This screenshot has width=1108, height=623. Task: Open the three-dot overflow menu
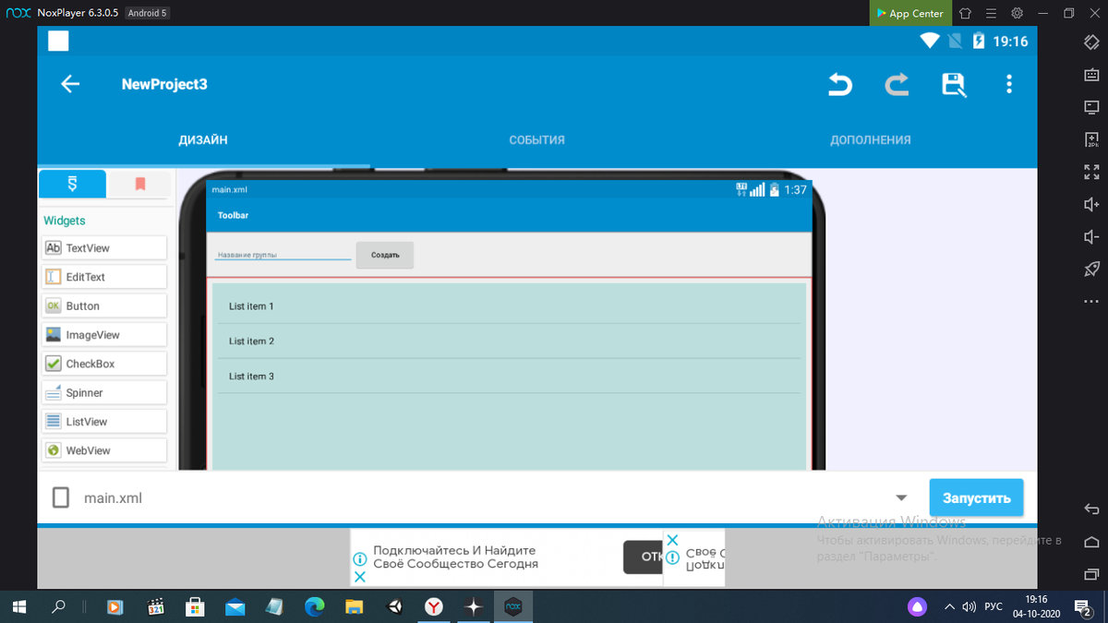click(1009, 84)
